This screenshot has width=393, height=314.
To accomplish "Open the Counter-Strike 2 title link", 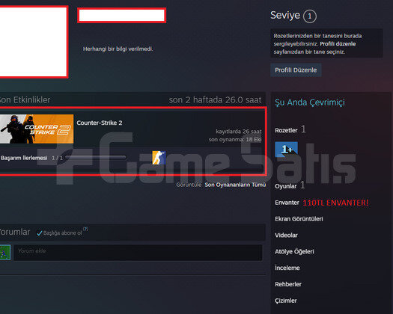I will click(100, 123).
